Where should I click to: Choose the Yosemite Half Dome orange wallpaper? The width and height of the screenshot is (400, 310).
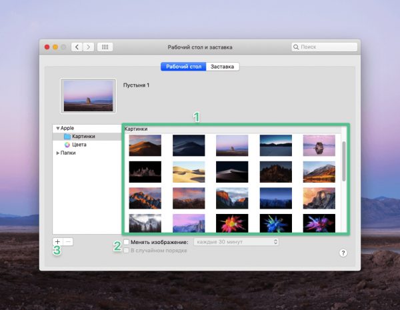tap(319, 198)
